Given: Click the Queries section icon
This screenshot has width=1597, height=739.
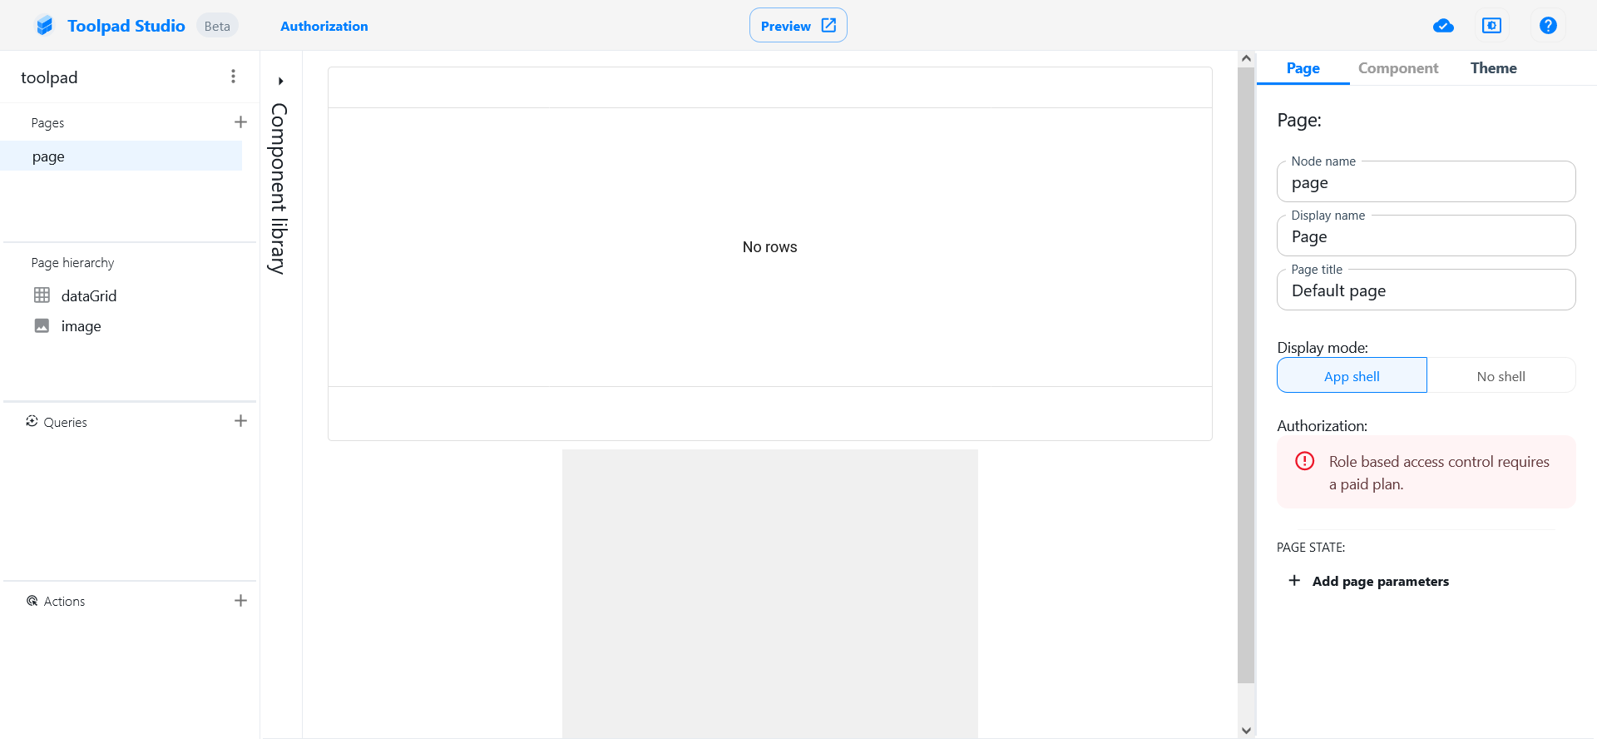Looking at the screenshot, I should (x=32, y=421).
